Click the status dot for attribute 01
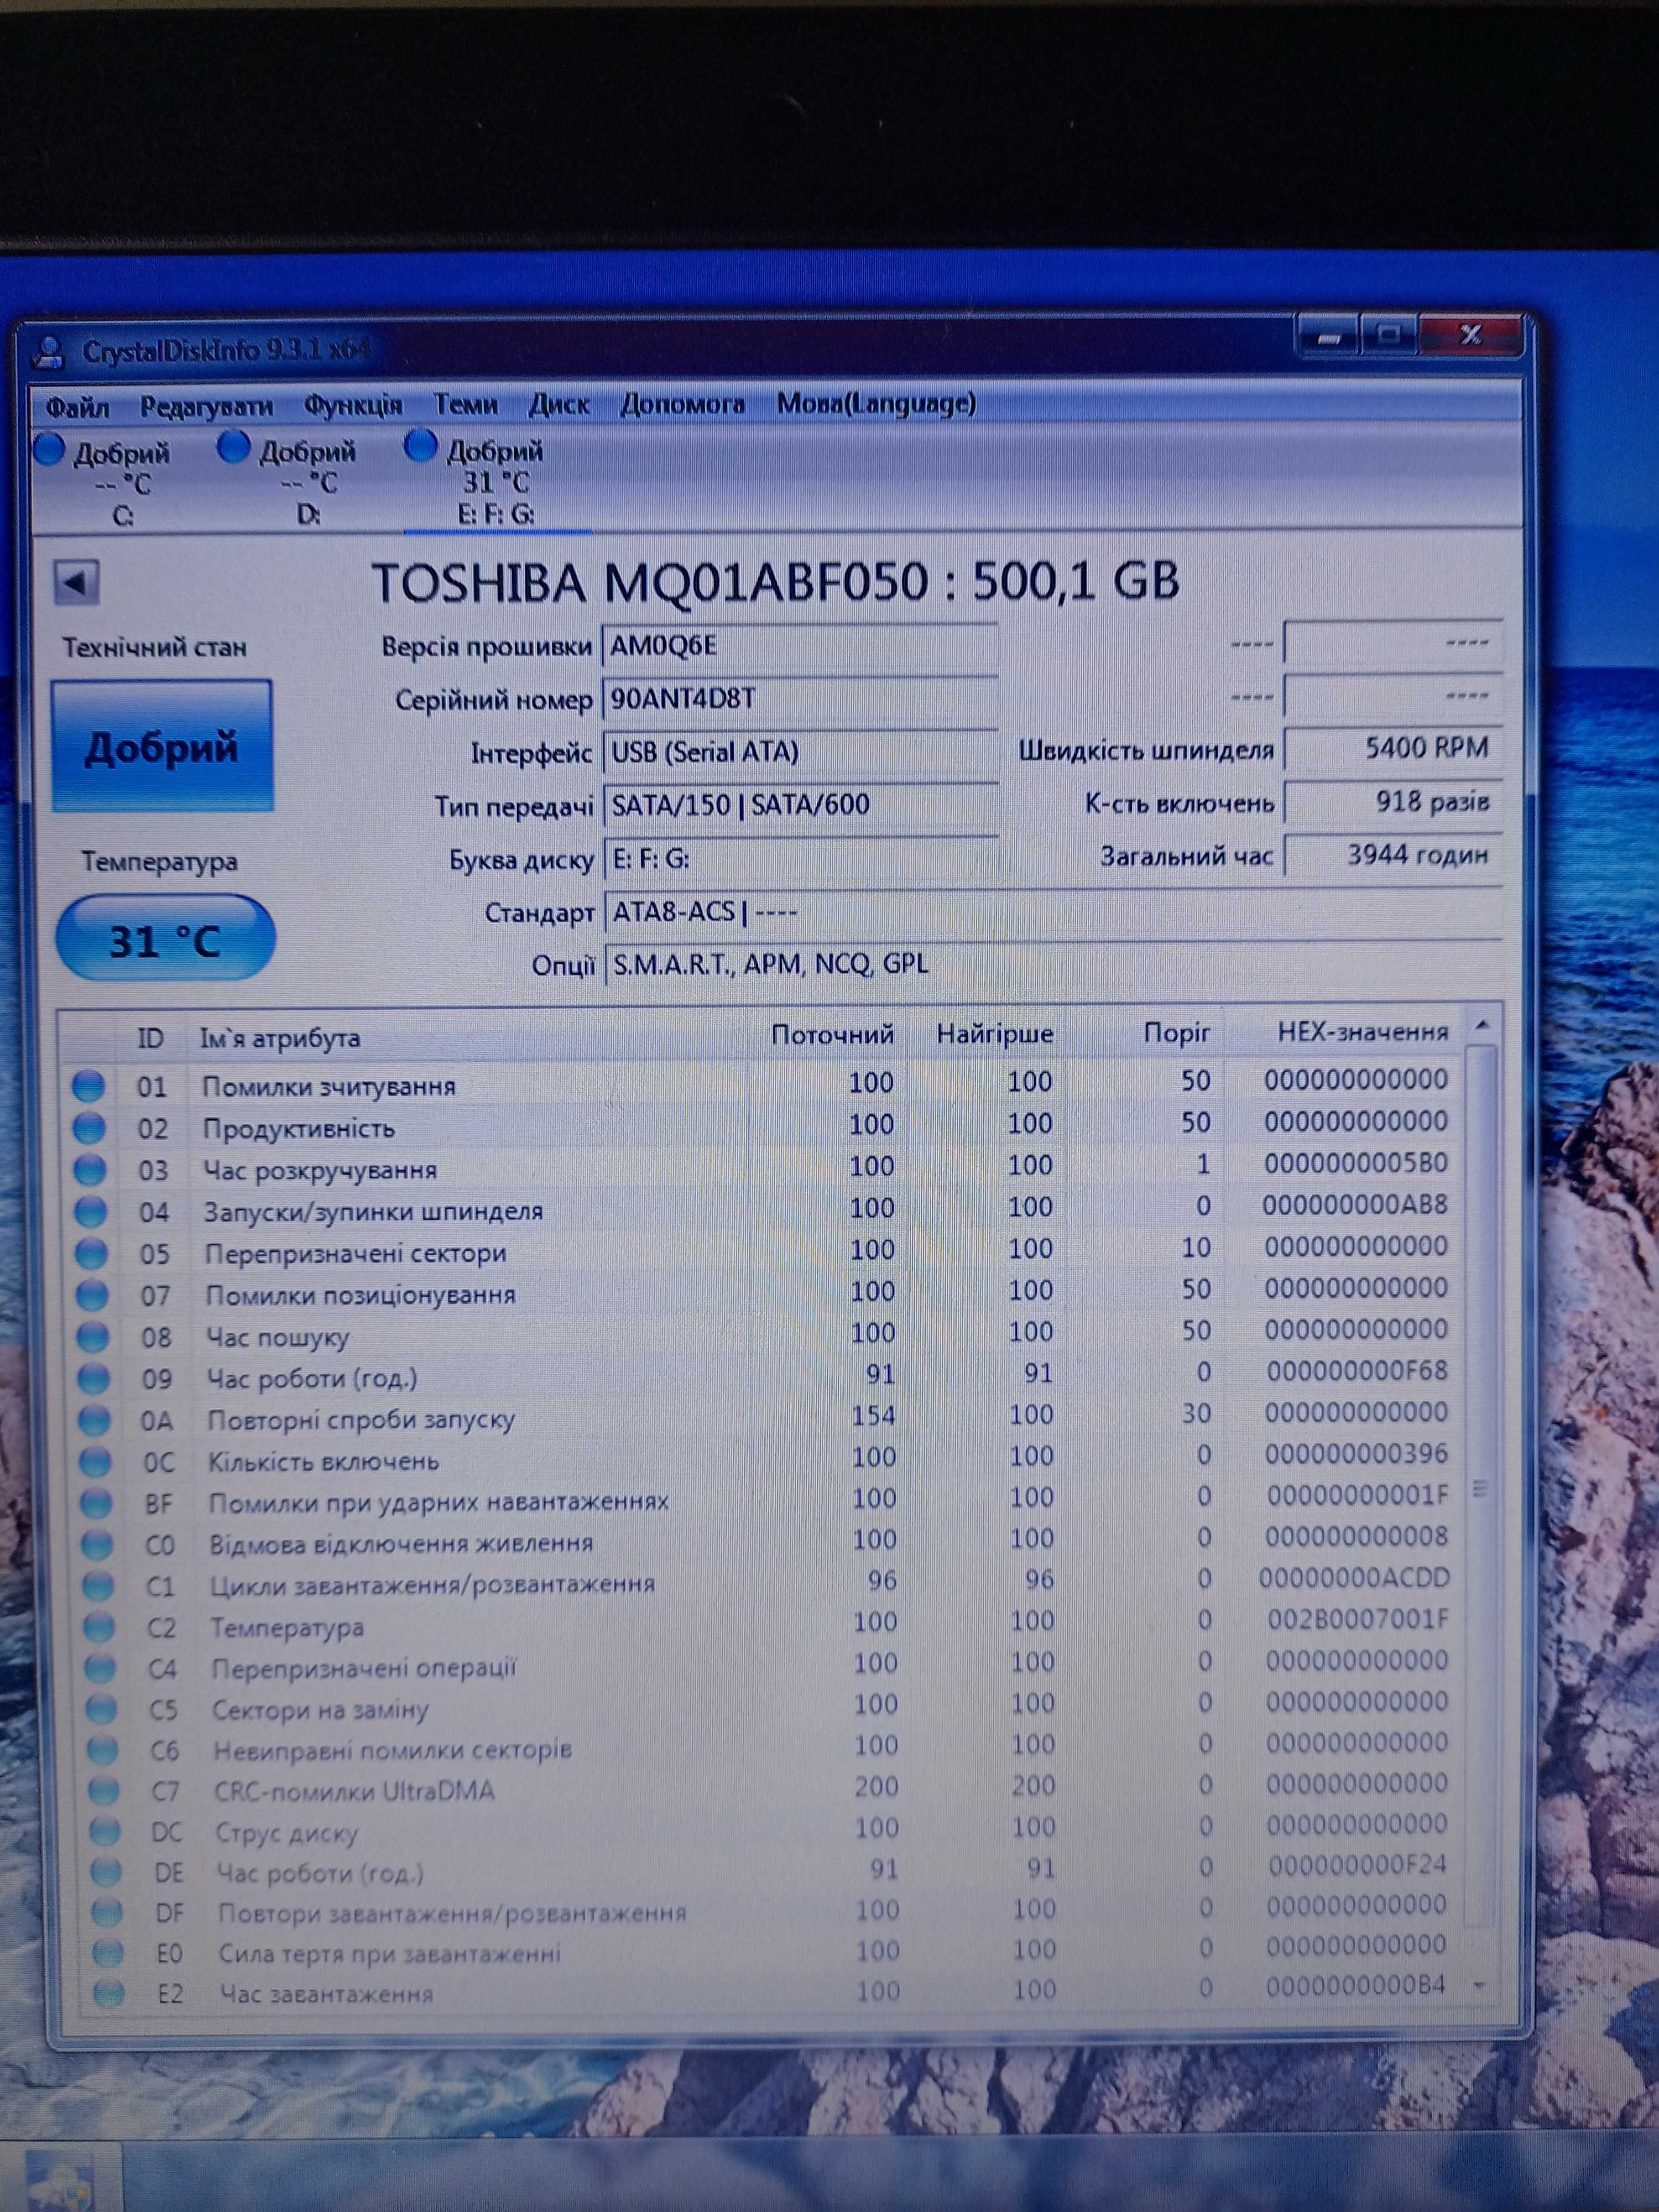Screen dimensions: 1659x2212 [x=88, y=1086]
